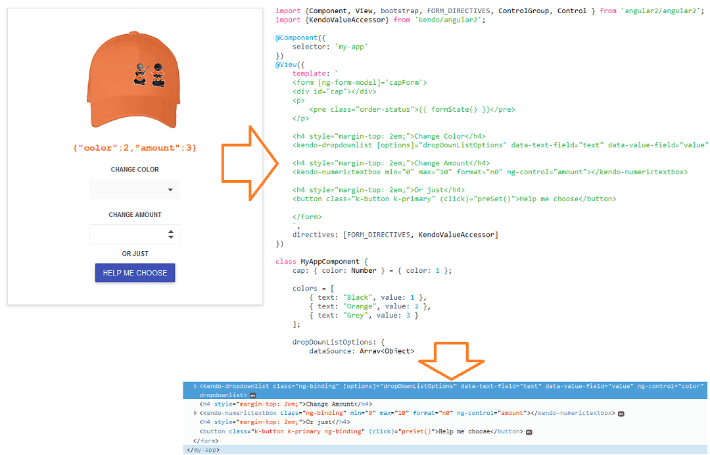Click the @View decorator line
This screenshot has width=710, height=455.
(291, 64)
